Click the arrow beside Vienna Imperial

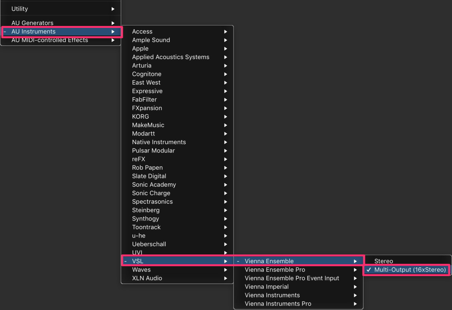pyautogui.click(x=355, y=287)
